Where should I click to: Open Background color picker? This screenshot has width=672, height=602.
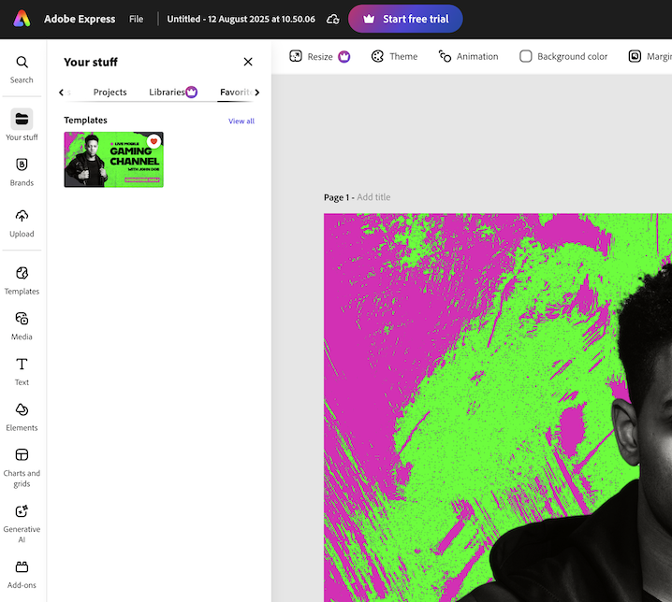tap(563, 56)
